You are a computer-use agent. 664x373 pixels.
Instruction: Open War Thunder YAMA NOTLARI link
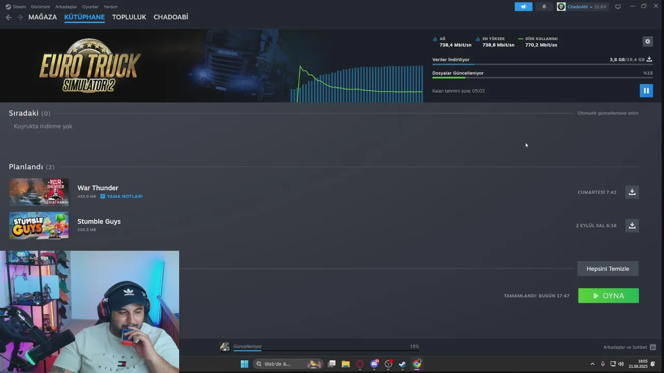(x=121, y=196)
